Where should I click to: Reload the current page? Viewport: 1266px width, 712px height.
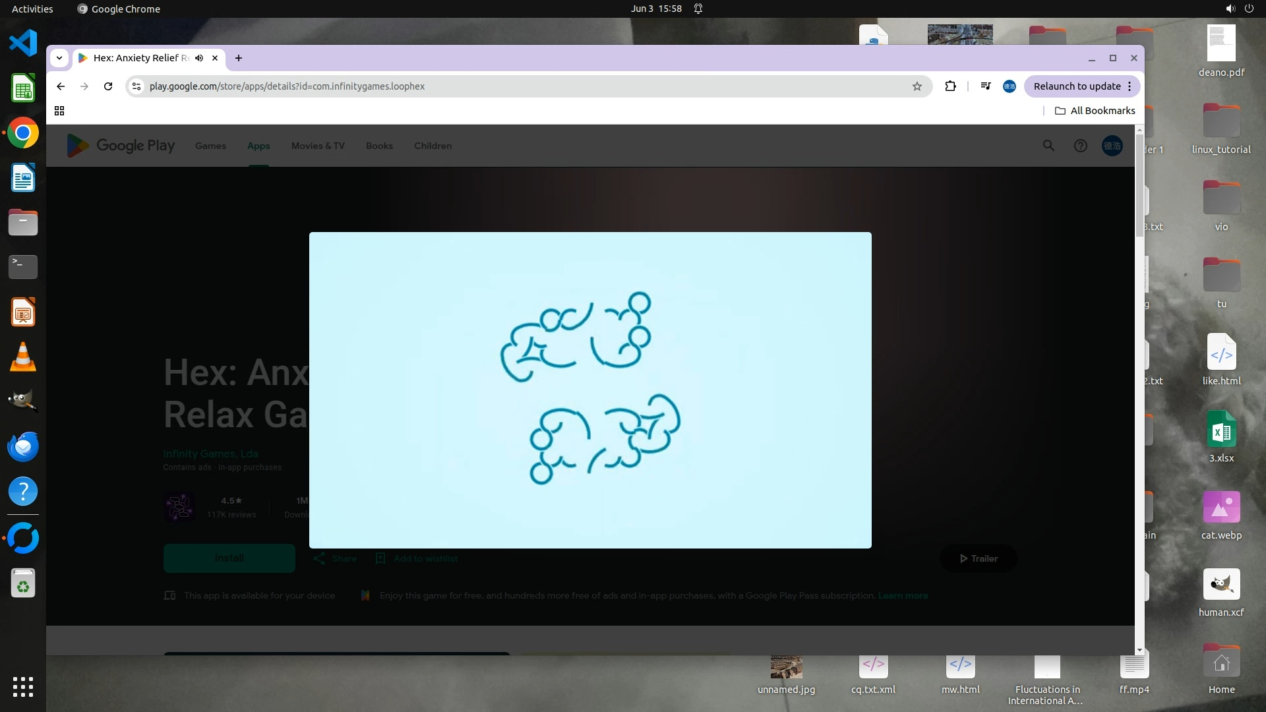tap(108, 86)
